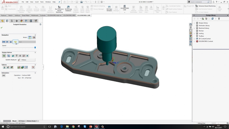The width and height of the screenshot is (229, 129).
Task: Expand the SOLIDWORKS Content node
Action: click(x=194, y=41)
